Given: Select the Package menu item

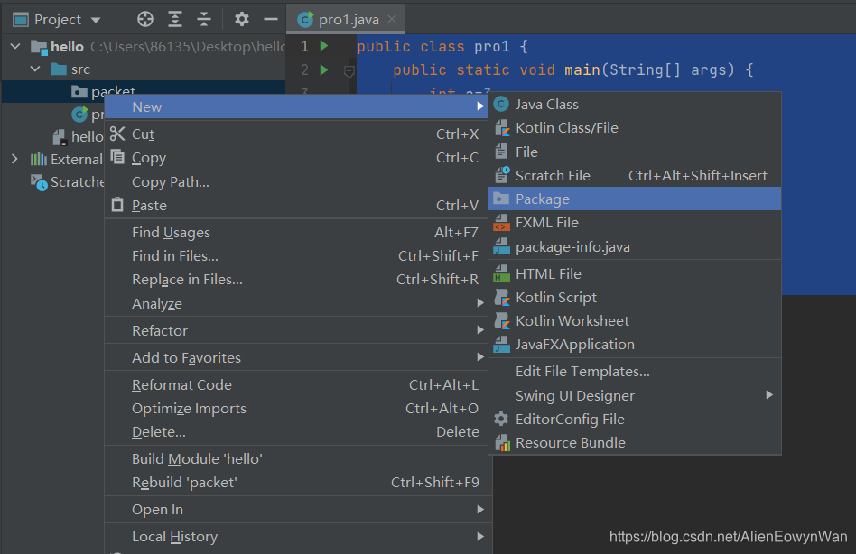Looking at the screenshot, I should [635, 199].
